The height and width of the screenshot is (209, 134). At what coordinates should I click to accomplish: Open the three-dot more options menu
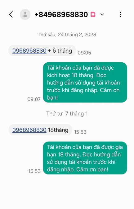121,14
